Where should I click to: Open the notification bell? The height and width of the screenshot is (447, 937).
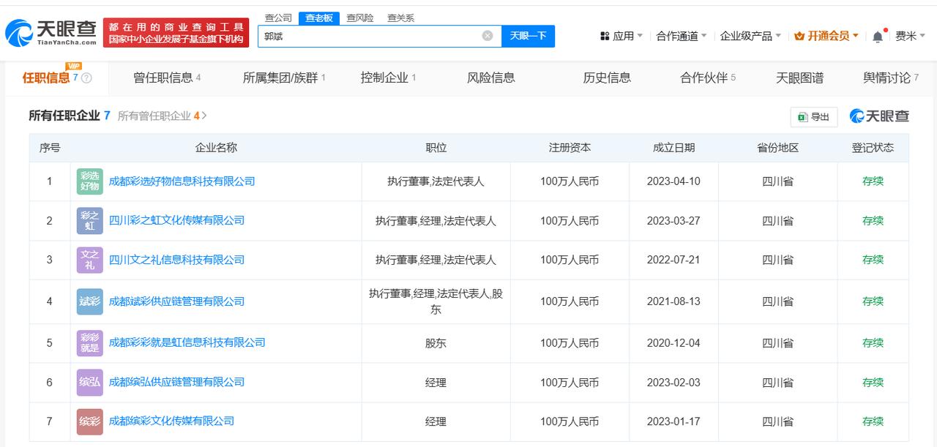(x=877, y=37)
